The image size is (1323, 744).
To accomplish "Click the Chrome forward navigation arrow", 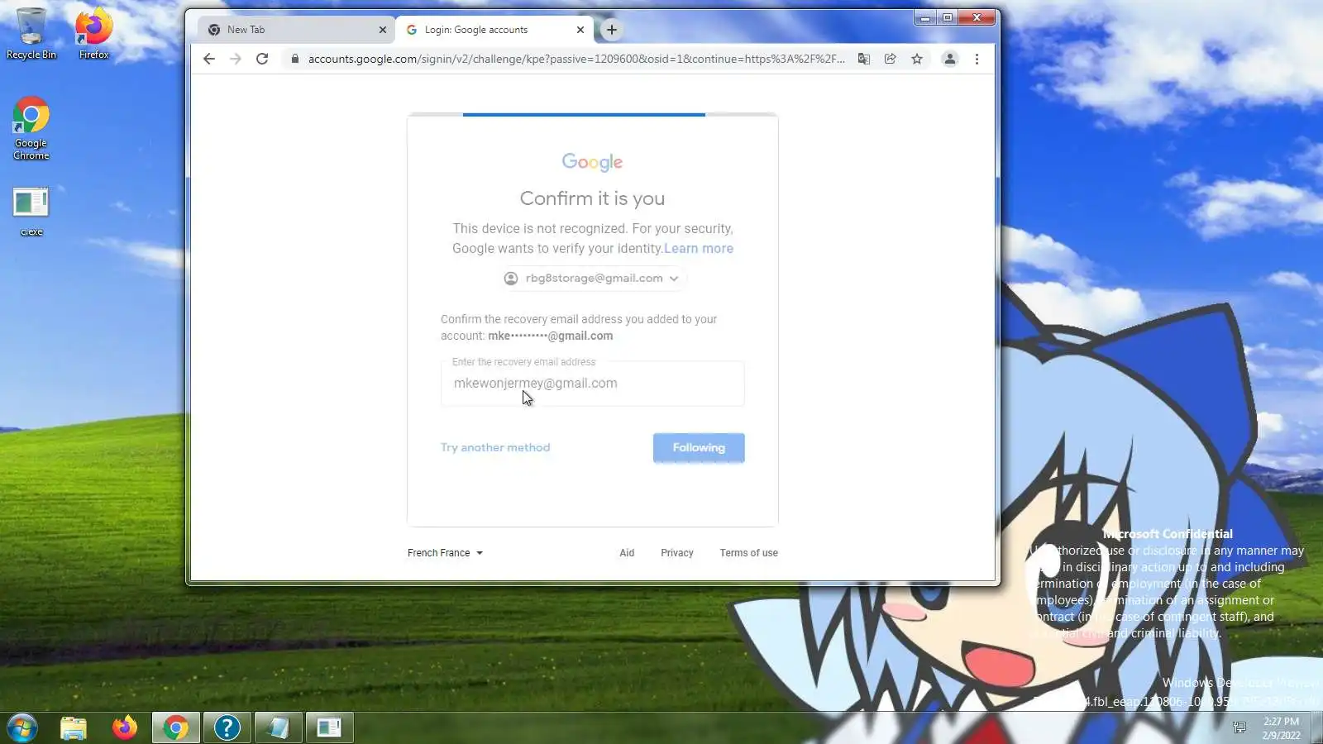I will coord(236,59).
